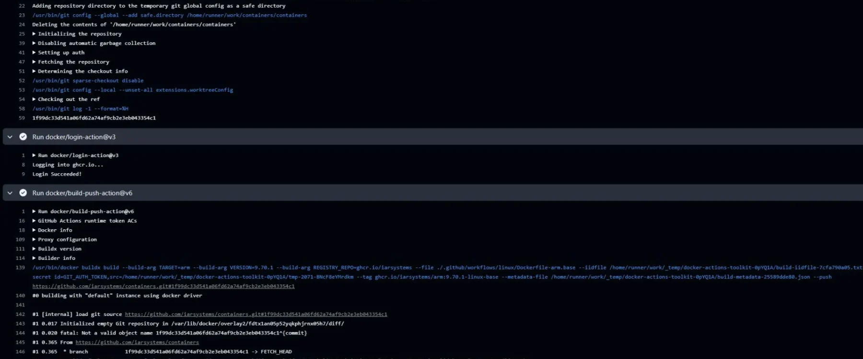Expand 'Determining the checkout info' group

tap(34, 71)
